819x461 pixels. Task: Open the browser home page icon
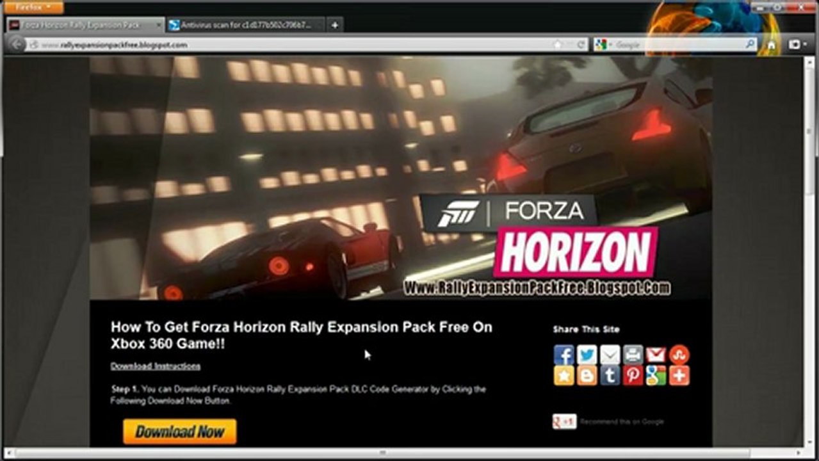[x=772, y=45]
